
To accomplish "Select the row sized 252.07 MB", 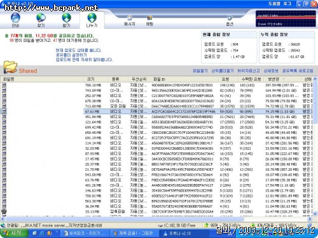I will click(156, 96).
